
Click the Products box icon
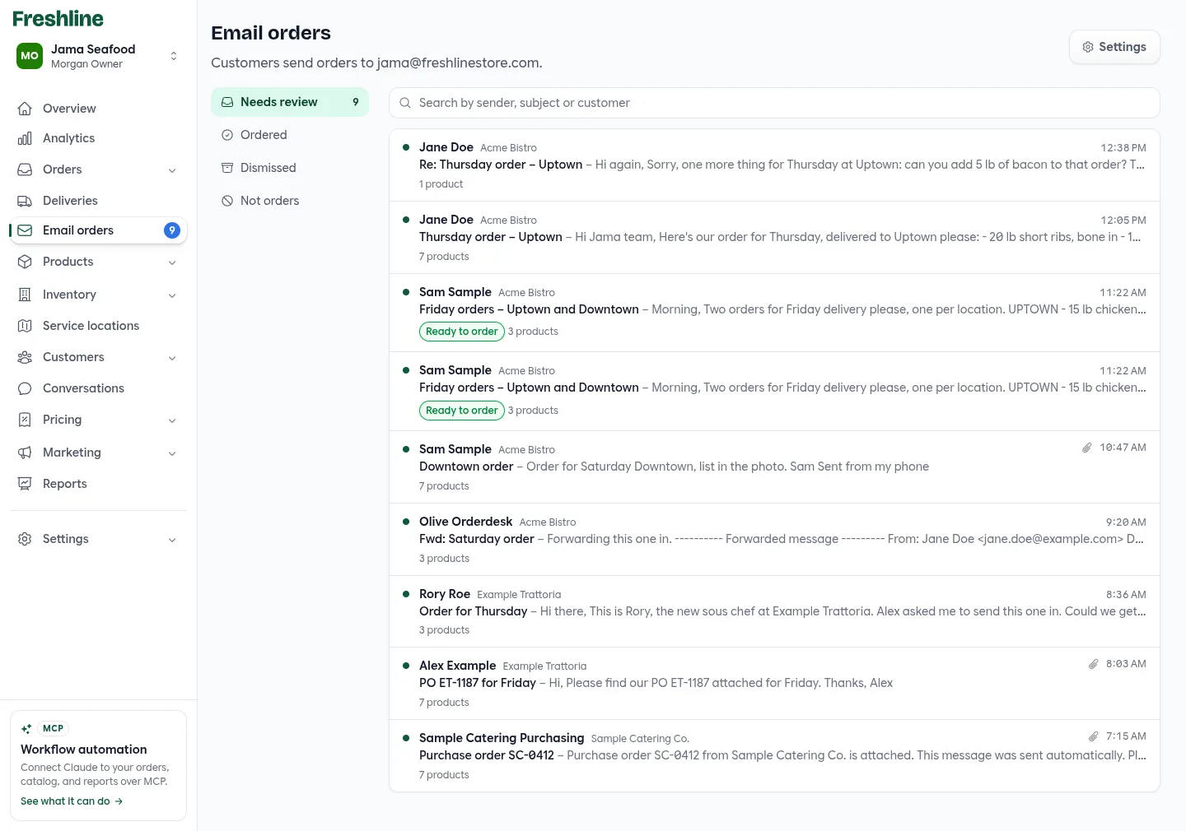pos(25,262)
